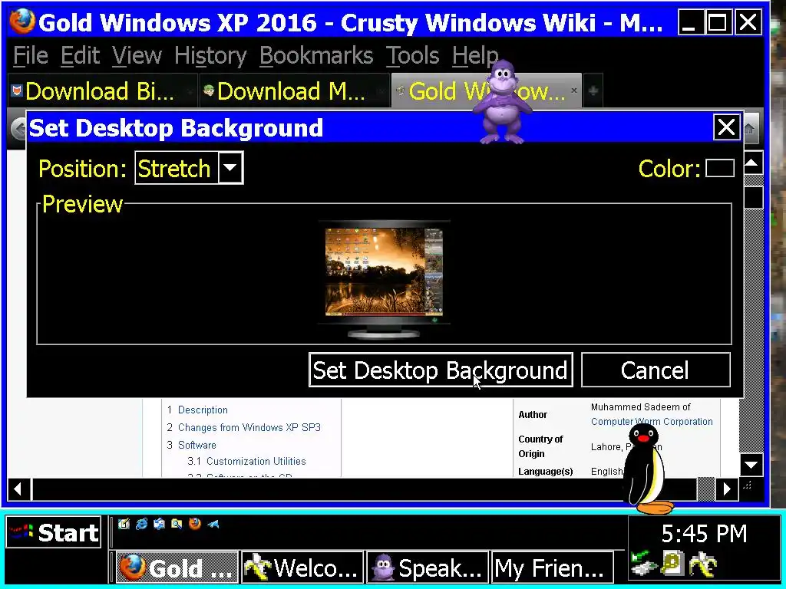Open the Tools menu
The height and width of the screenshot is (589, 786).
pyautogui.click(x=412, y=55)
